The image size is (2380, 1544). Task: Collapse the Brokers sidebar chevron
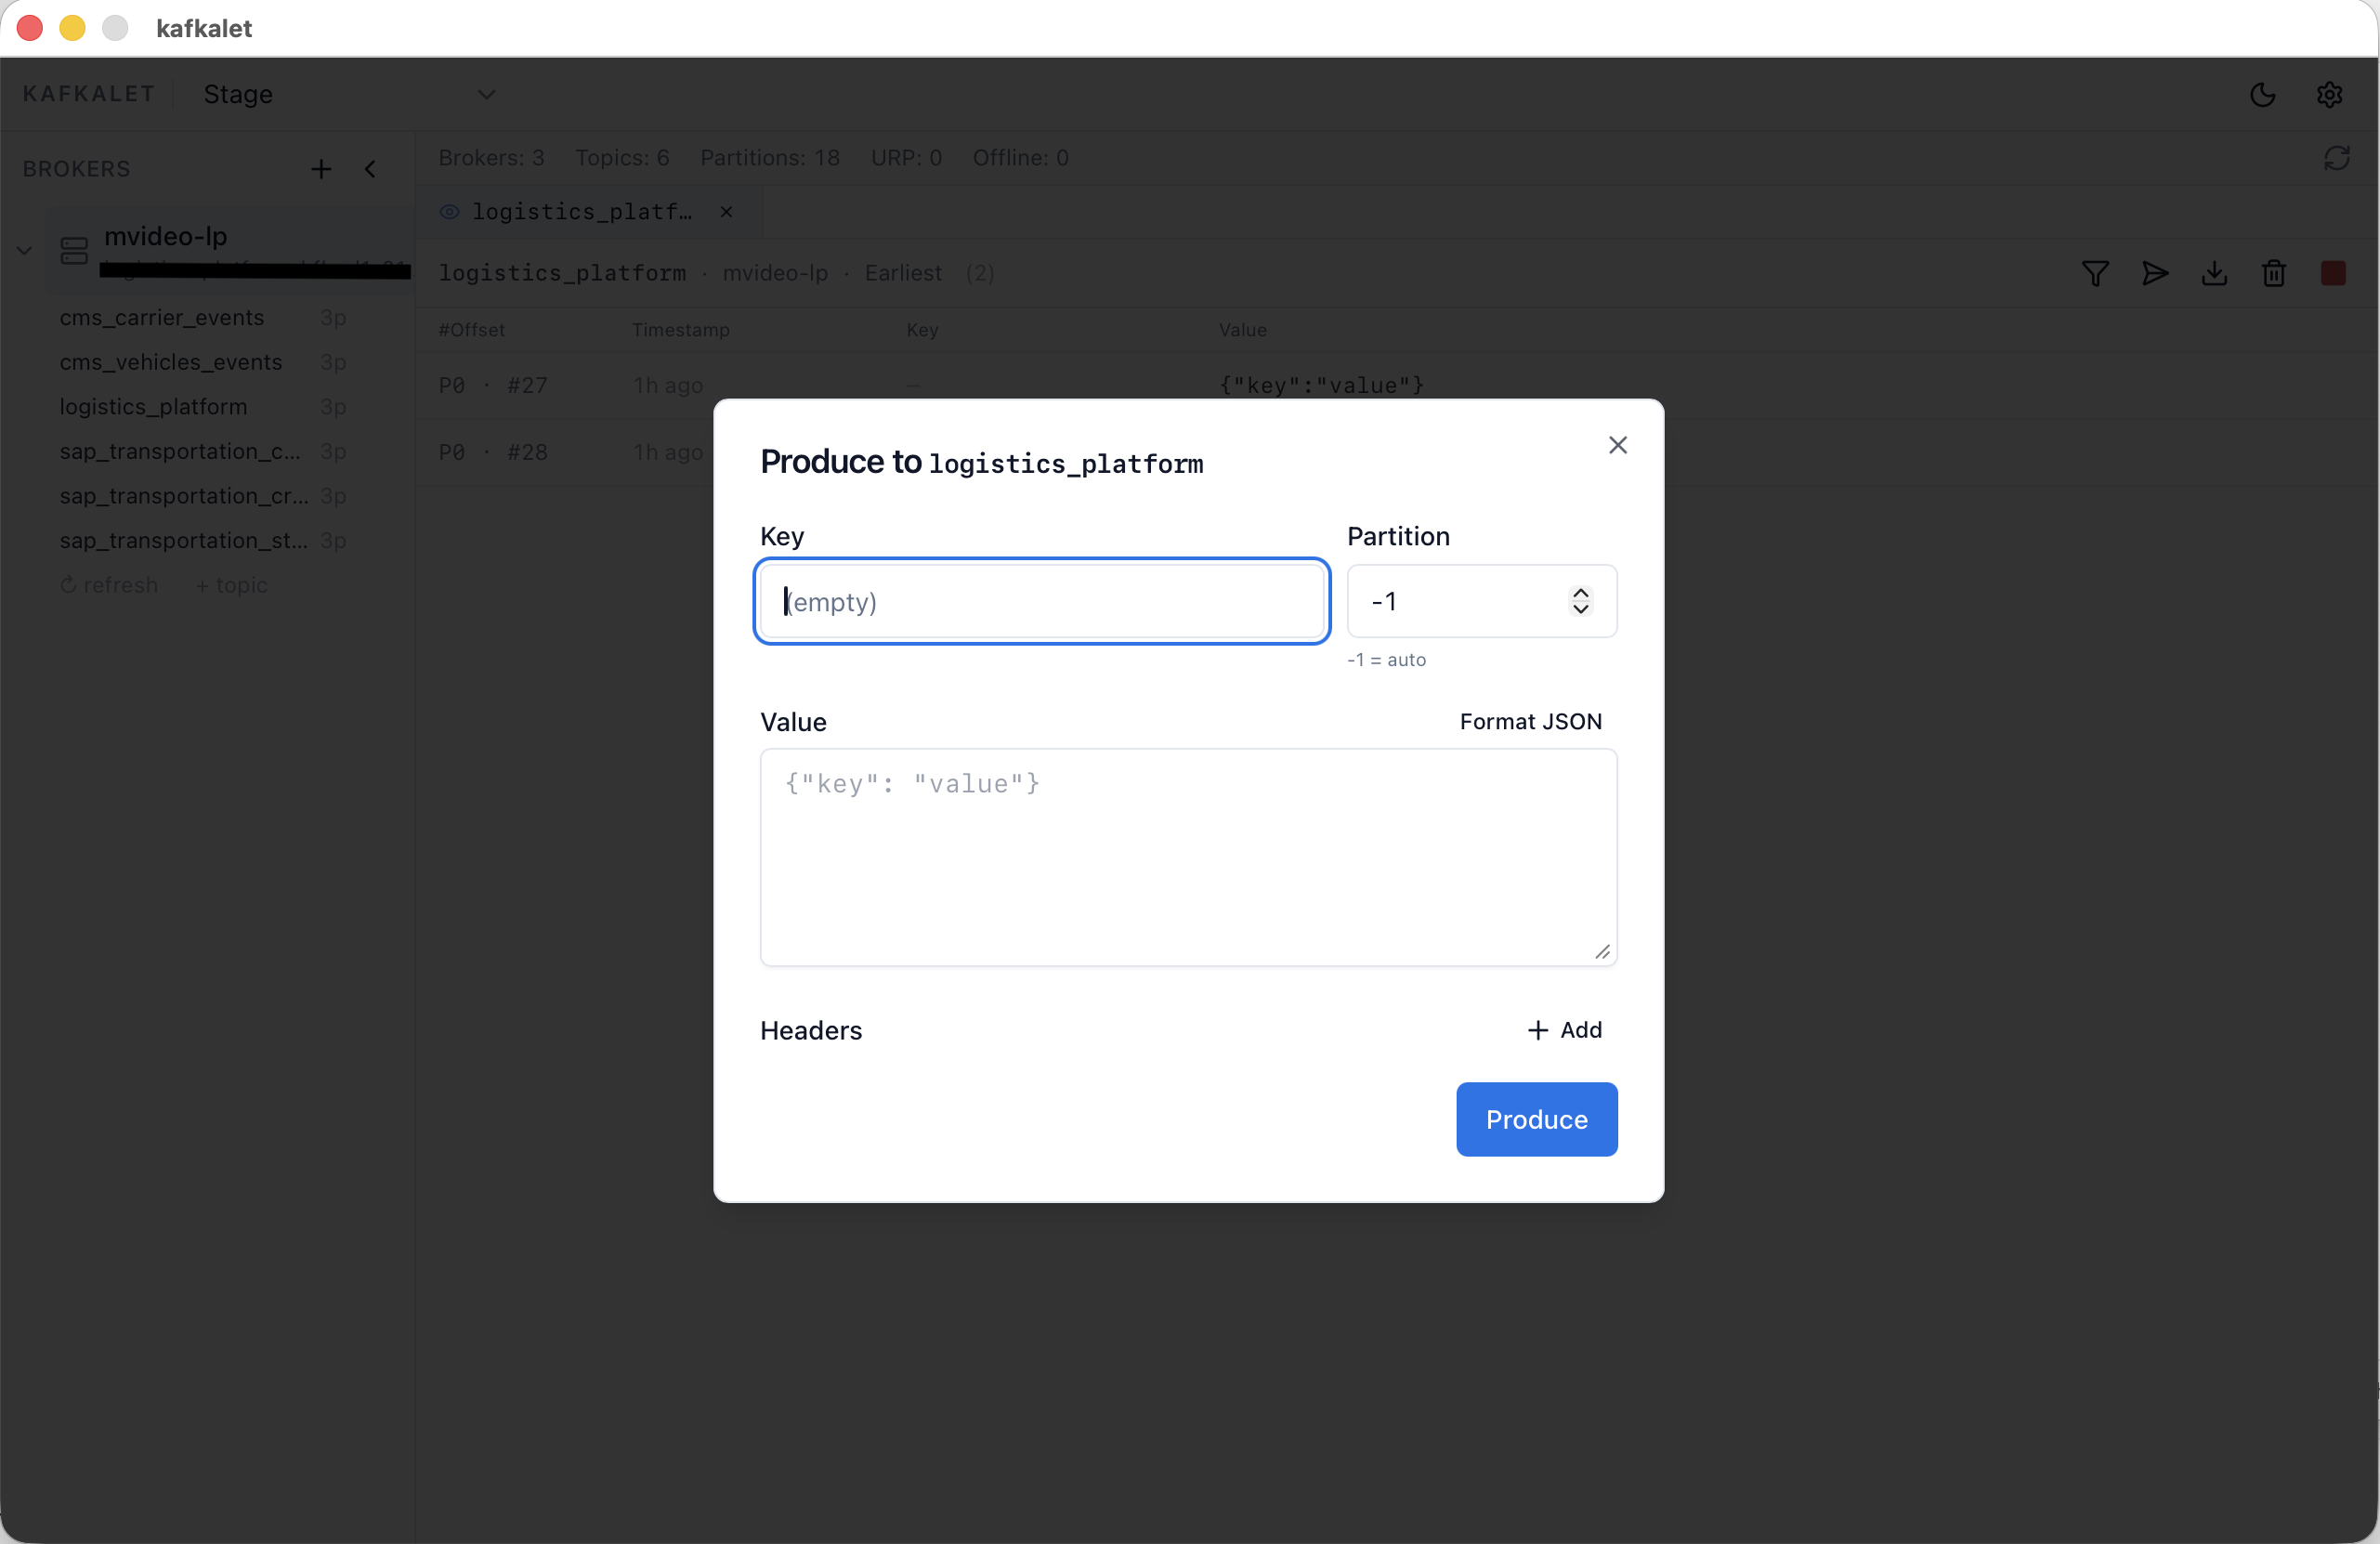tap(370, 169)
